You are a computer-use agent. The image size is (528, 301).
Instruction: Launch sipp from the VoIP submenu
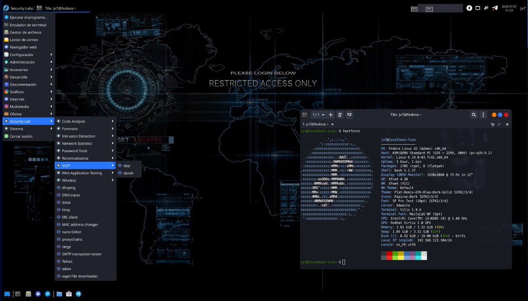tap(129, 166)
